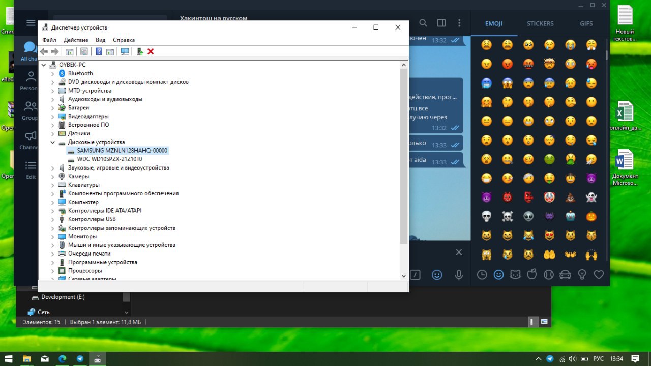
Task: Click Device Manager vertical scrollbar thumb
Action: pyautogui.click(x=404, y=155)
